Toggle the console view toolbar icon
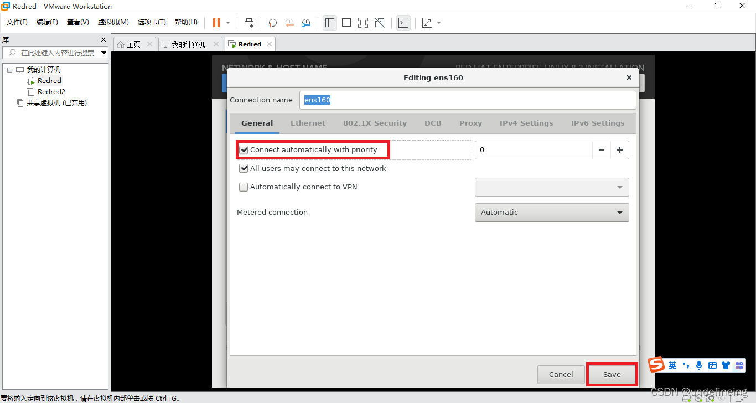This screenshot has width=756, height=403. [403, 23]
